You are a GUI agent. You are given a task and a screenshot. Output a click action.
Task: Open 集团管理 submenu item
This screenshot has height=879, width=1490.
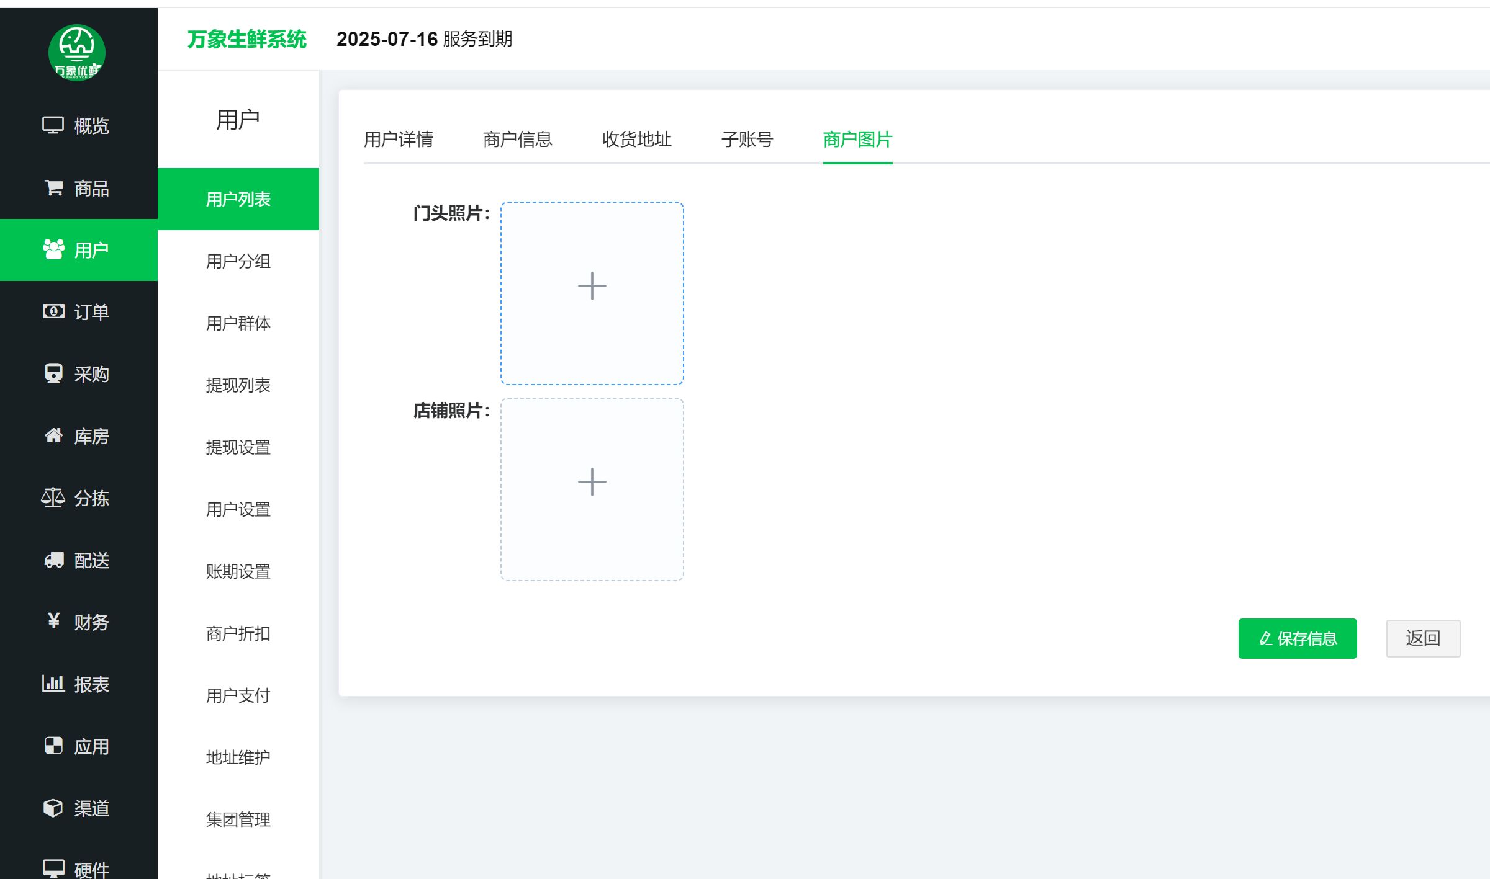pyautogui.click(x=238, y=819)
